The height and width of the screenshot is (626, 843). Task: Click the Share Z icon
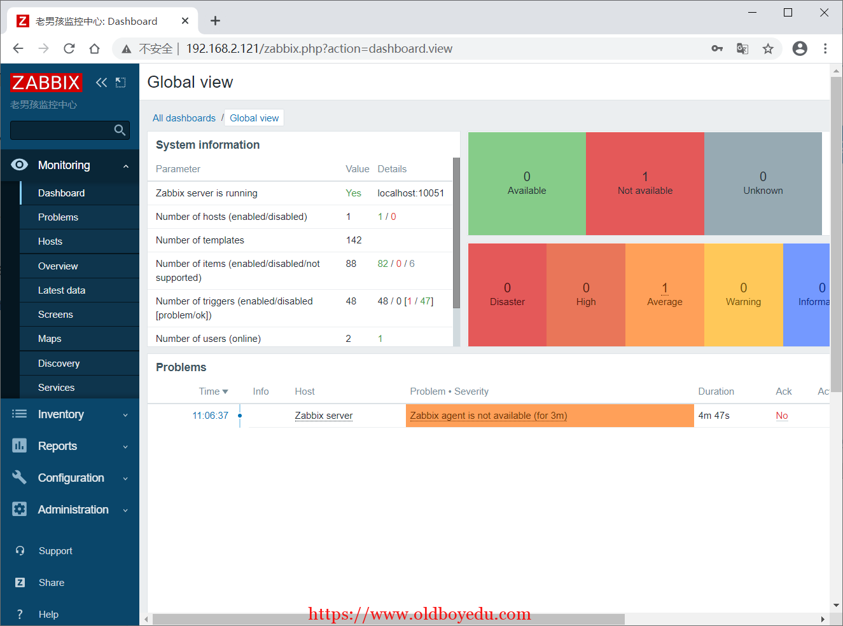click(x=20, y=583)
